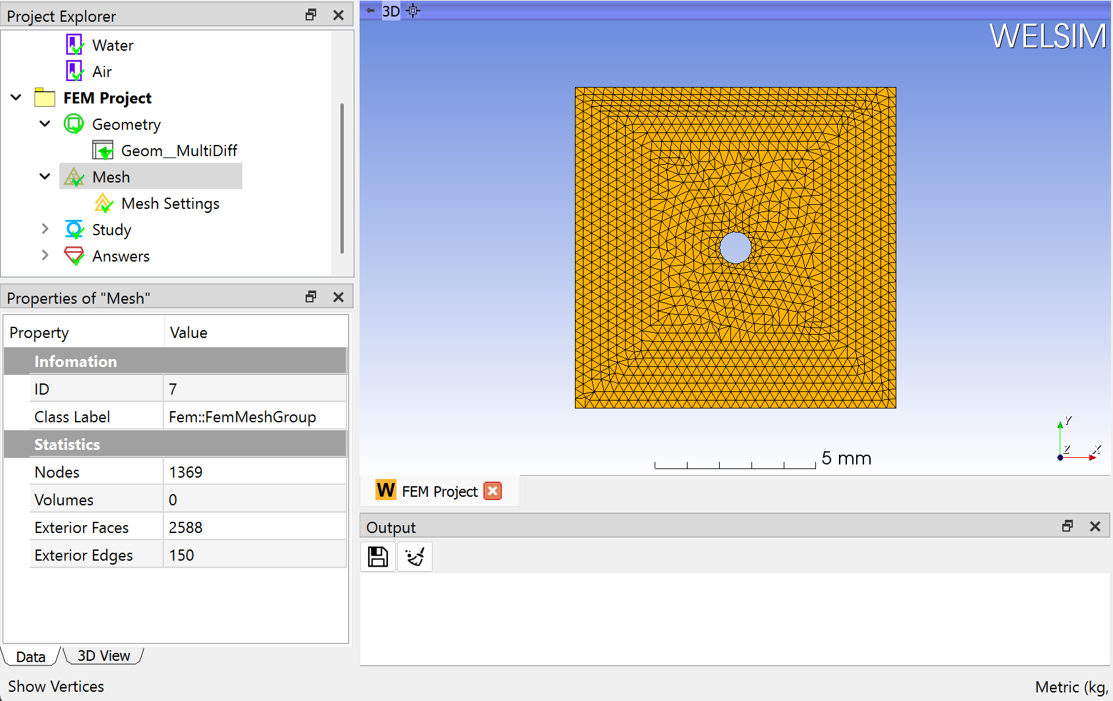Click the Value column header
Image resolution: width=1113 pixels, height=701 pixels.
(256, 332)
